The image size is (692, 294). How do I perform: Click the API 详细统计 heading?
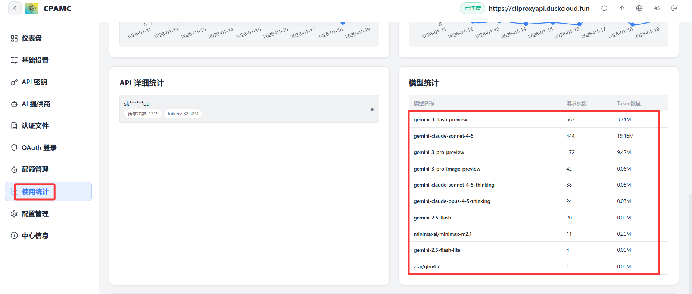[141, 83]
